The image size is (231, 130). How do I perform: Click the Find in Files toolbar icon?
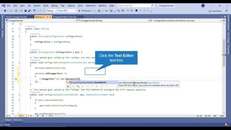[106, 11]
